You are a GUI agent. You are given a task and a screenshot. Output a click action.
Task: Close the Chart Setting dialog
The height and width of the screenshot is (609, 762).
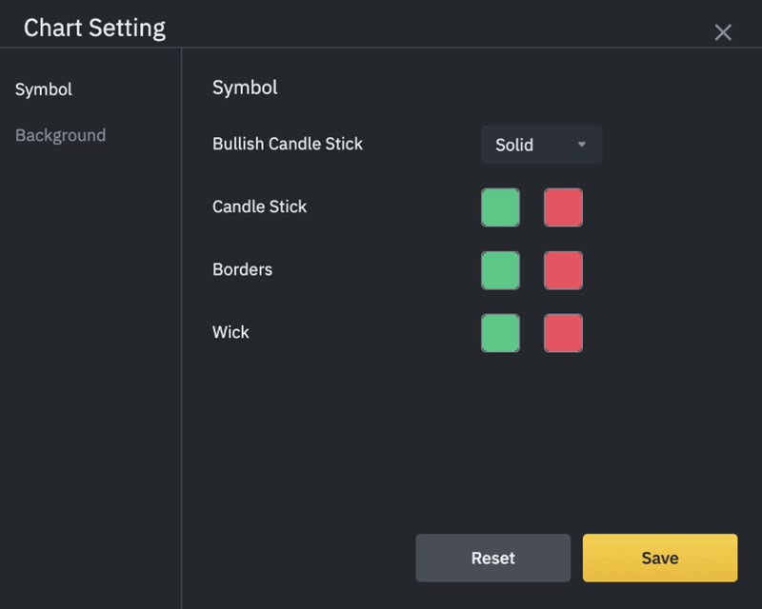click(x=723, y=32)
